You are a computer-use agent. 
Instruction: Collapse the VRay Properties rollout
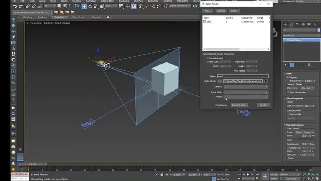click(x=295, y=98)
